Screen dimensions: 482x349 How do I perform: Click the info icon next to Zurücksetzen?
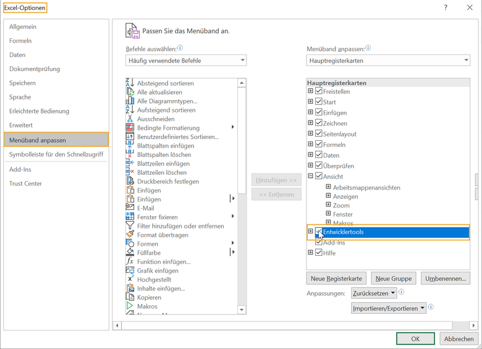[401, 292]
